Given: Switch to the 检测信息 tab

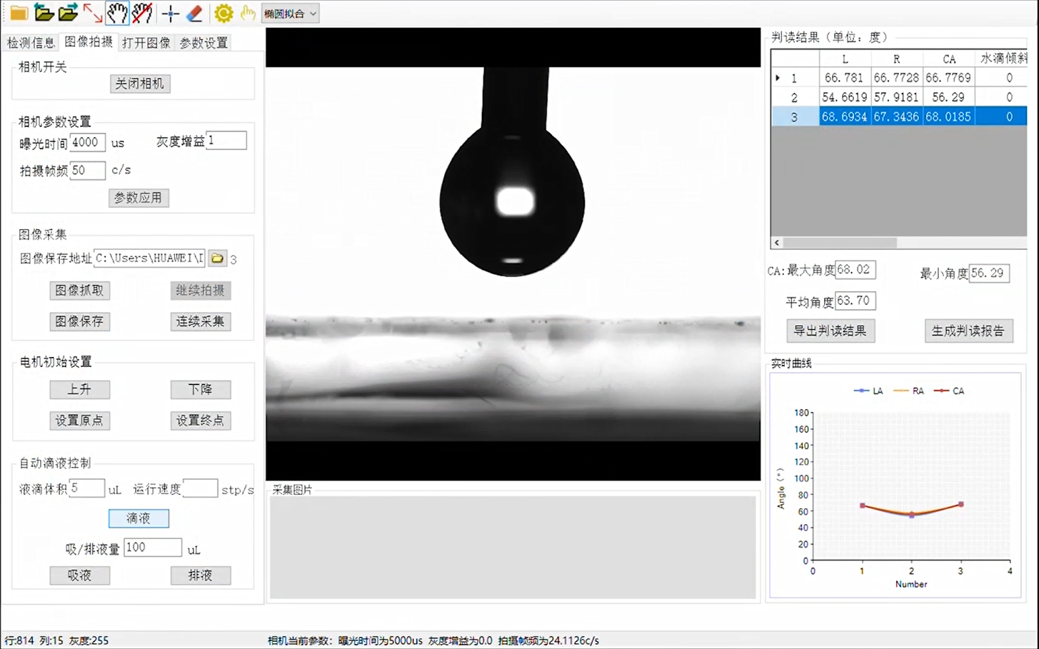Looking at the screenshot, I should (x=30, y=42).
